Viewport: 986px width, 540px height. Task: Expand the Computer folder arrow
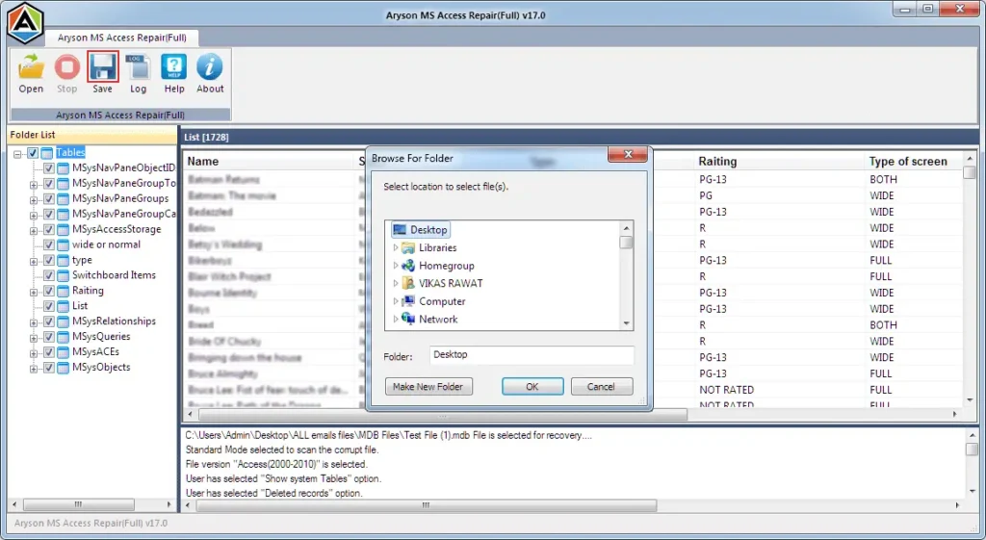pyautogui.click(x=396, y=301)
